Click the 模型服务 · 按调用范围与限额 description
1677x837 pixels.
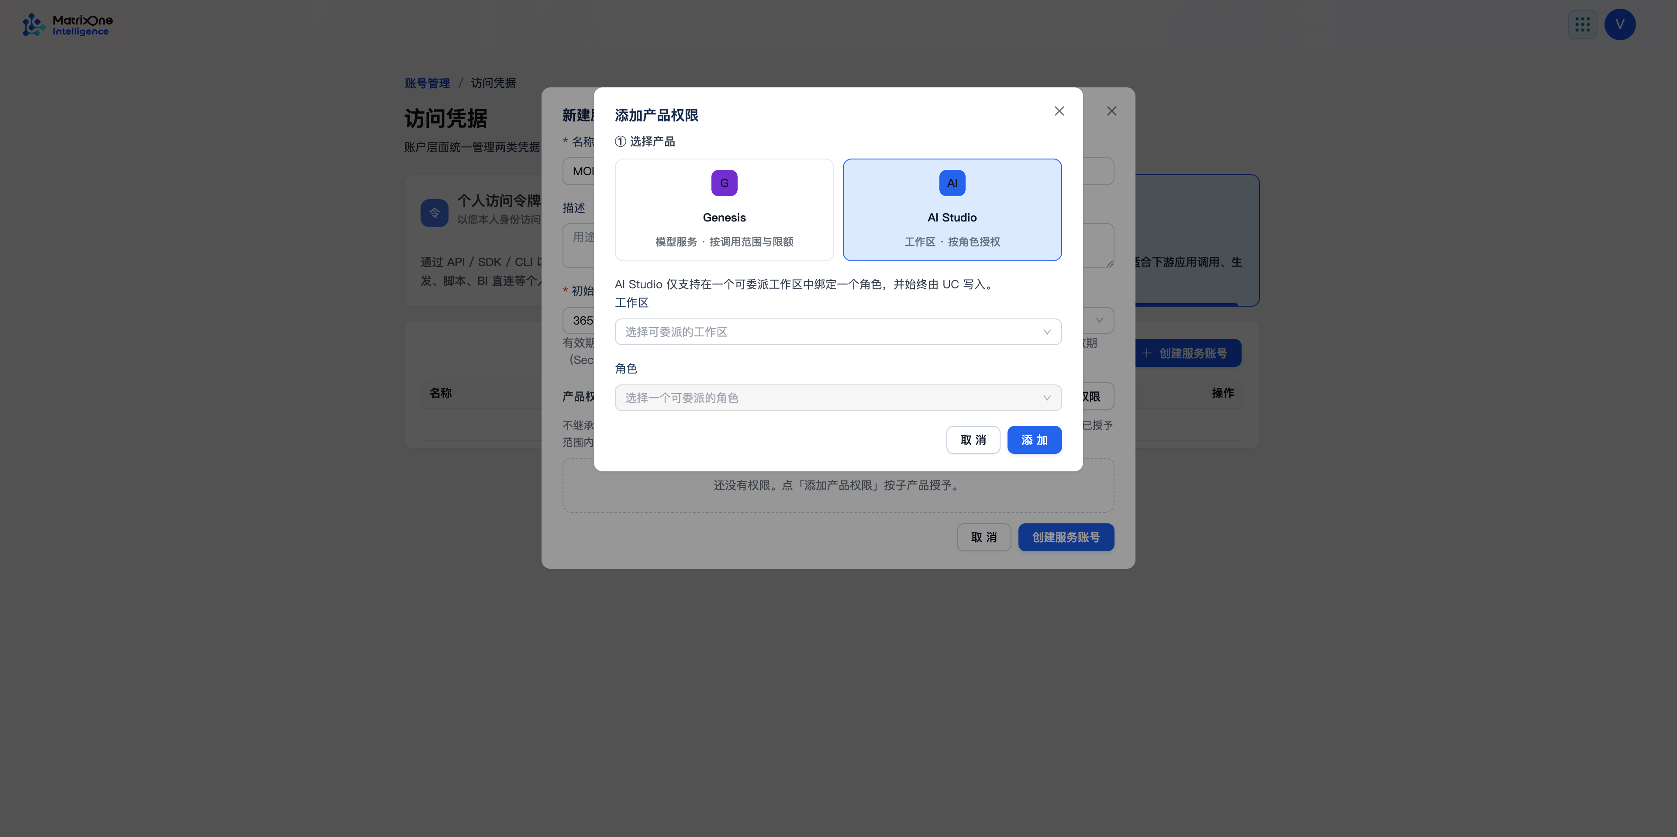(724, 242)
